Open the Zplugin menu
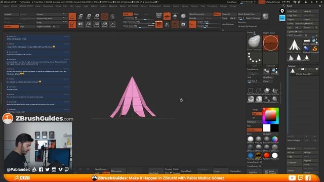The width and height of the screenshot is (324, 182). coord(223,6)
